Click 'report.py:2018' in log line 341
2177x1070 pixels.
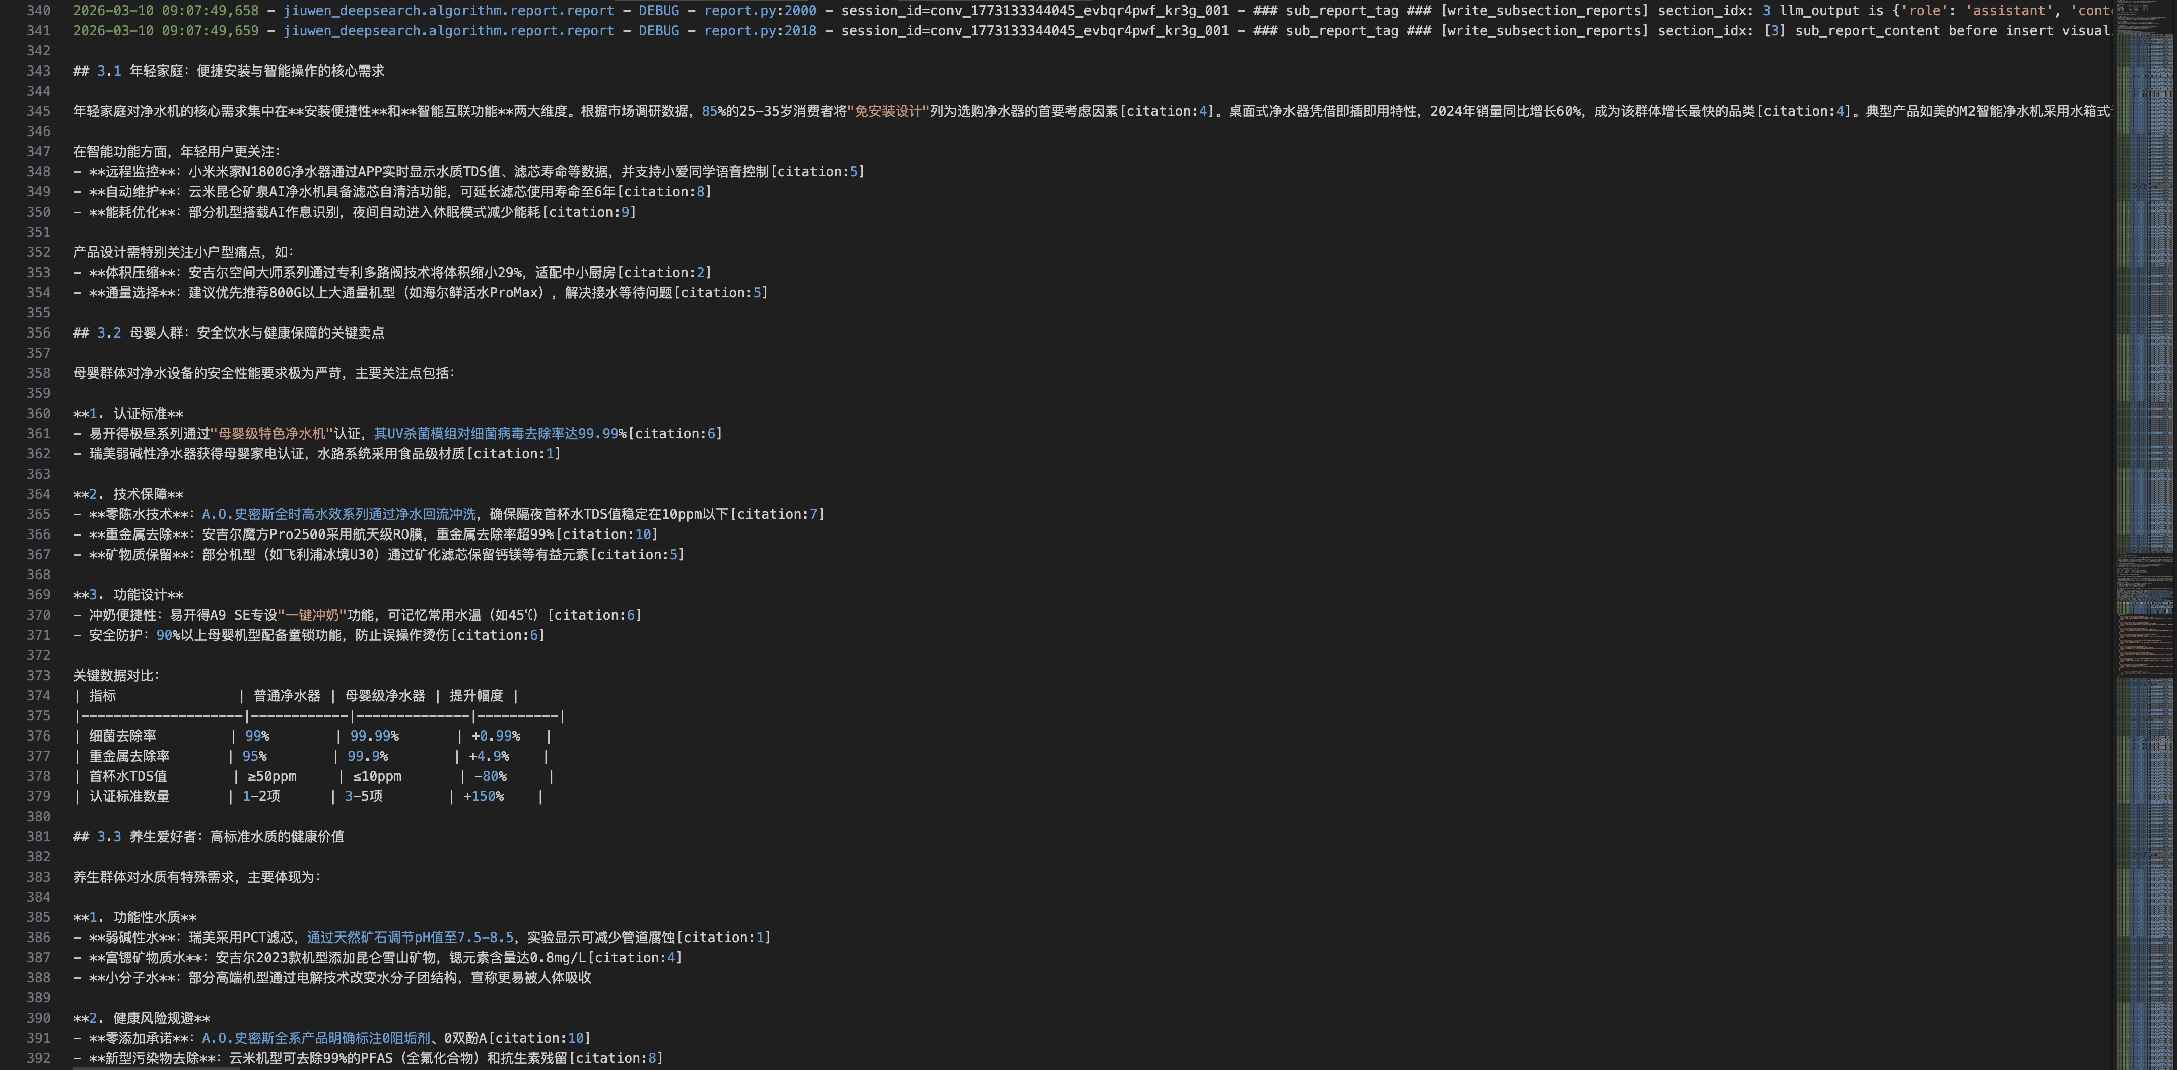[x=760, y=31]
